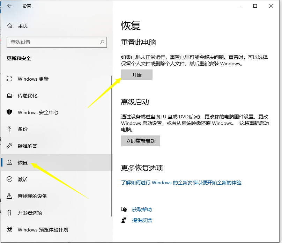Click the Activation checkmark circle icon
This screenshot has height=243, width=282.
(x=10, y=179)
